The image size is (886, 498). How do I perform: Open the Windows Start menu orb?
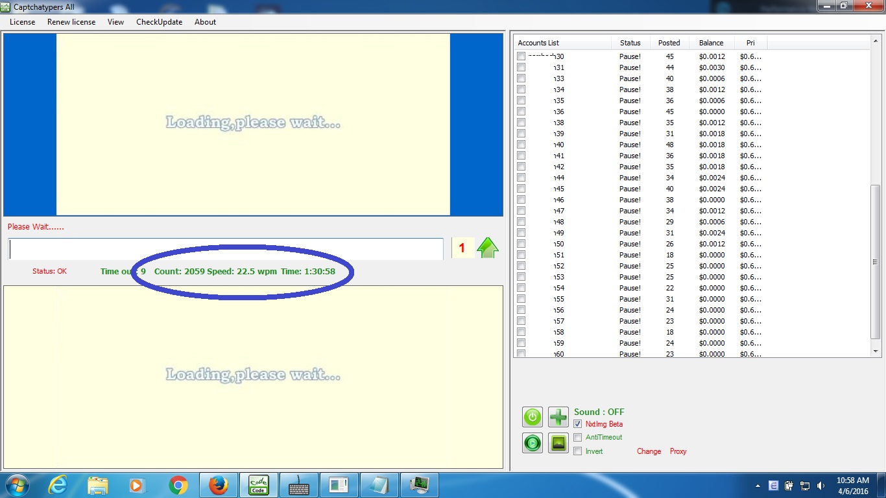(17, 485)
